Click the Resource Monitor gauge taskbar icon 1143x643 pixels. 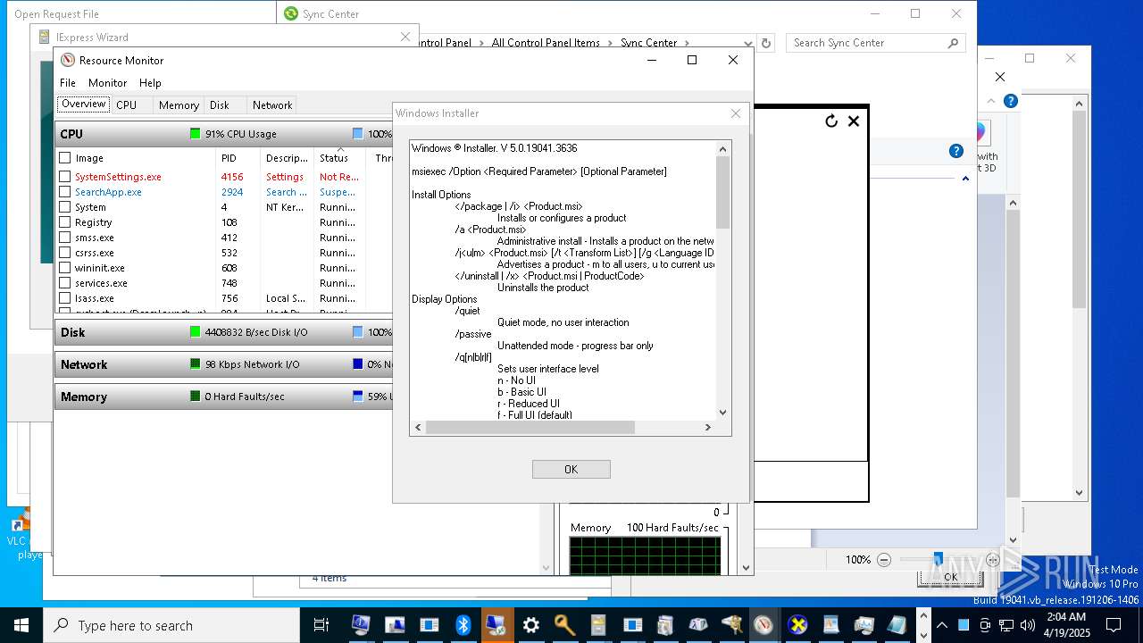click(763, 625)
